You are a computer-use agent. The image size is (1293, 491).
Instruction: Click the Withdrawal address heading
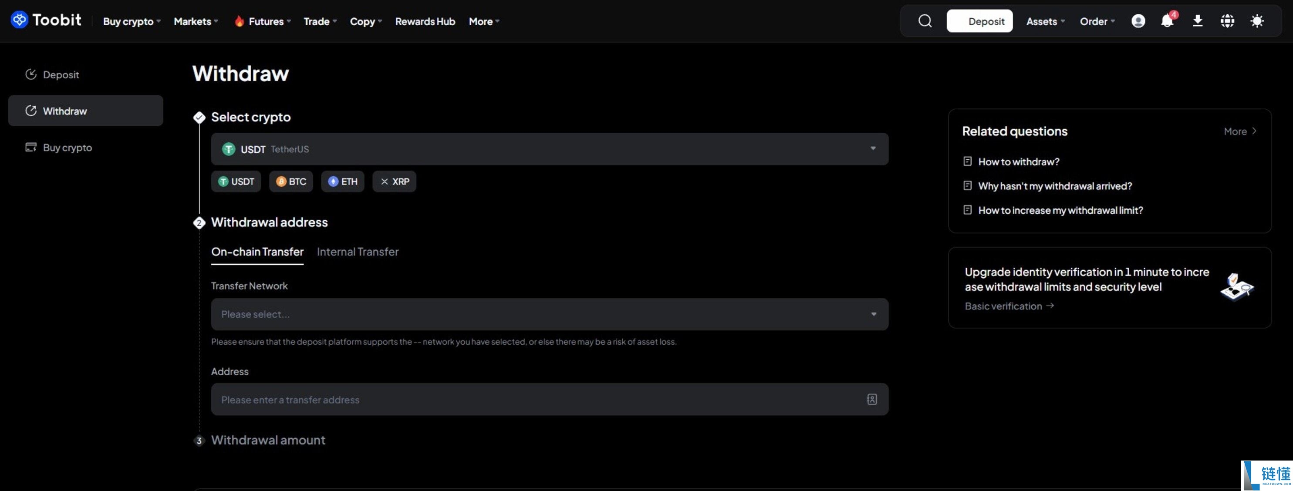click(269, 222)
